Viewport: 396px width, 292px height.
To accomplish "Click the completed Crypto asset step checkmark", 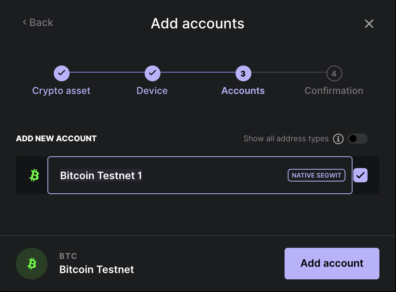I will point(61,73).
